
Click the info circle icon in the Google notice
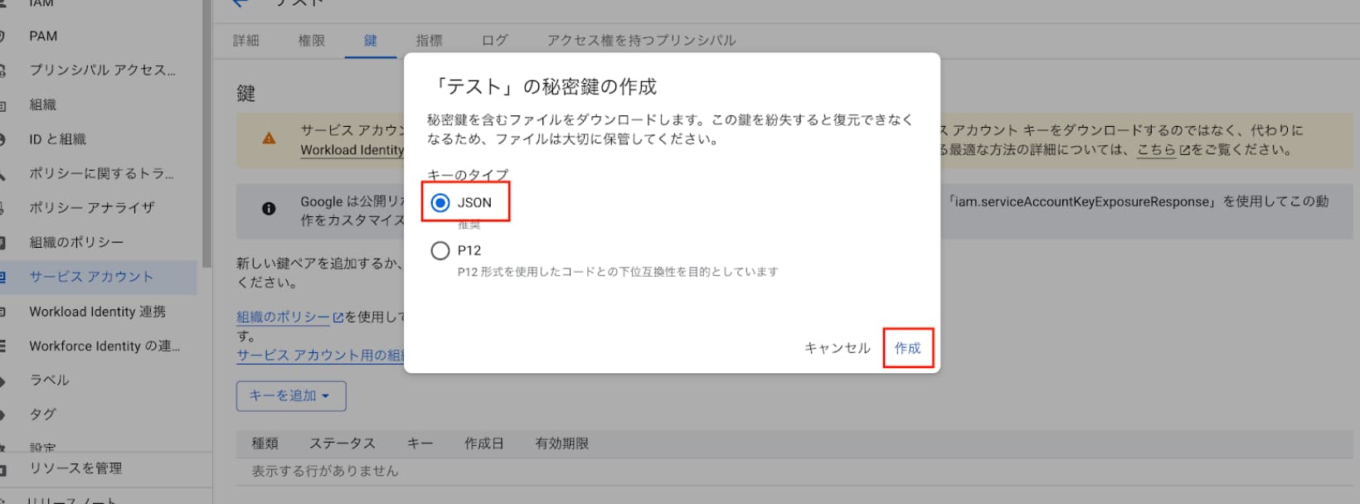point(269,209)
